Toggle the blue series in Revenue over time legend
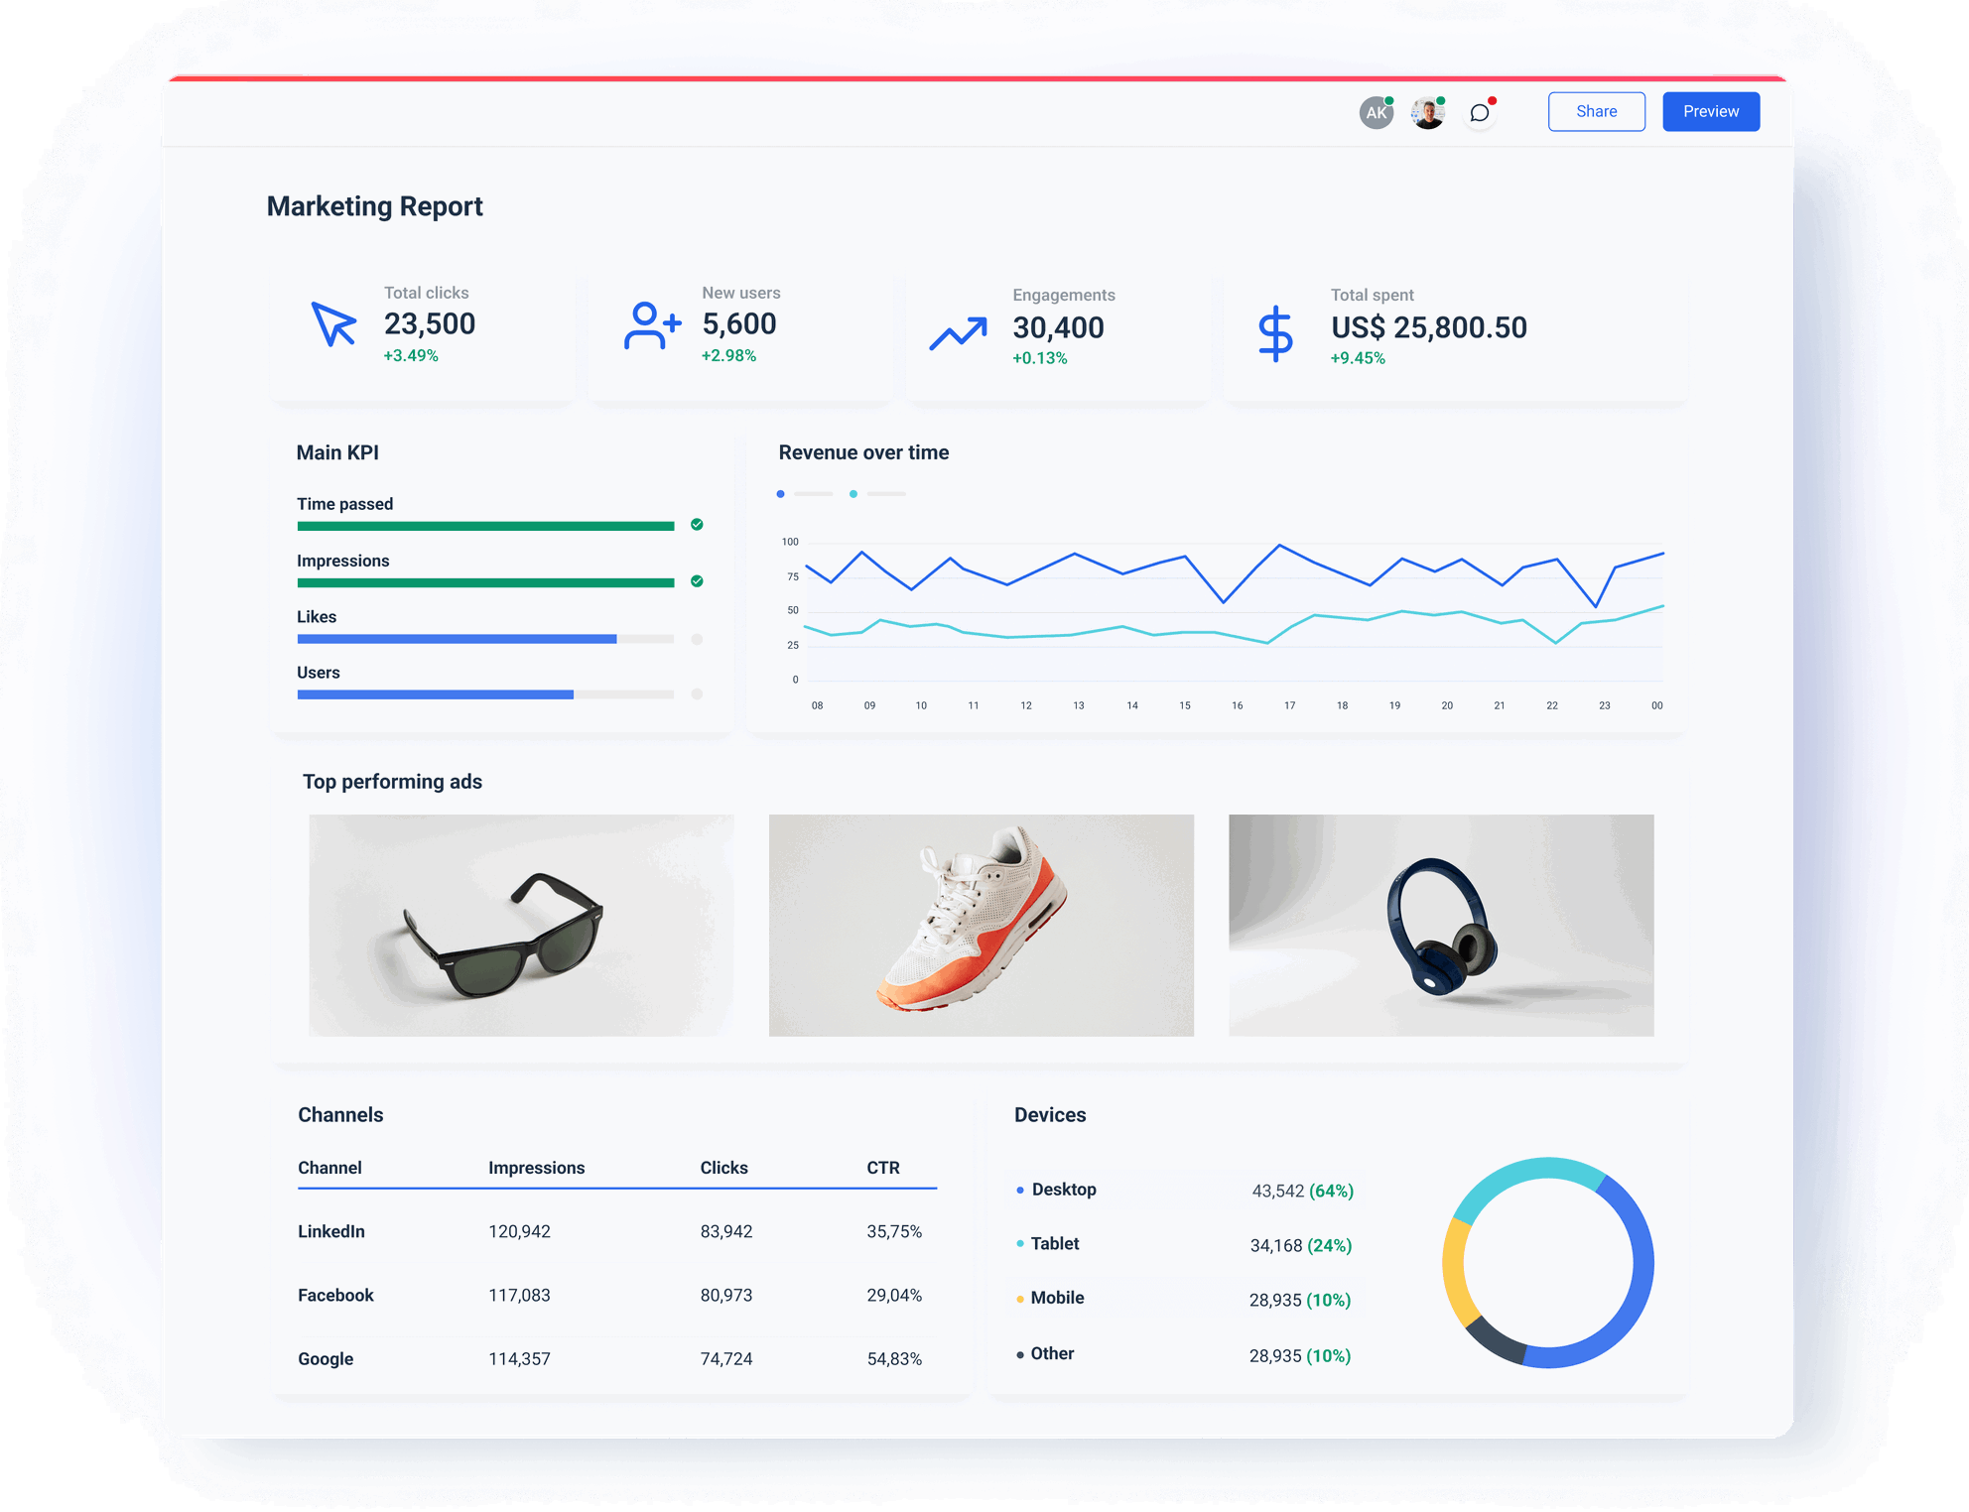 point(781,493)
